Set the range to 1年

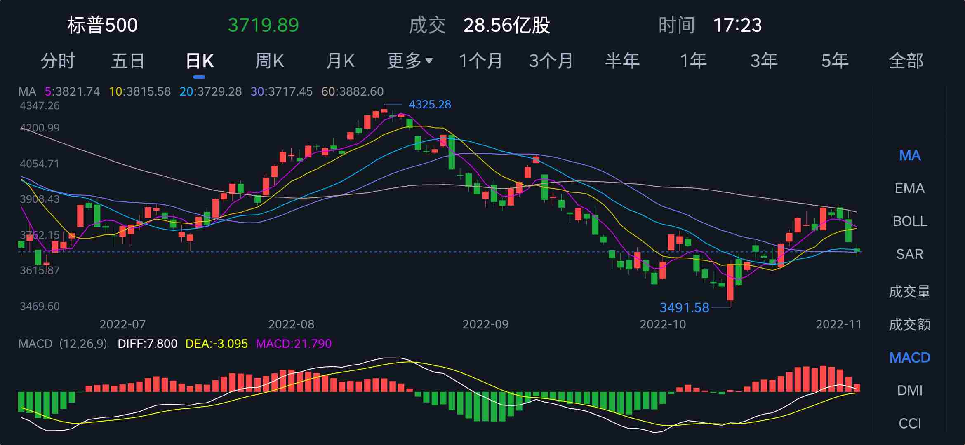(x=693, y=61)
